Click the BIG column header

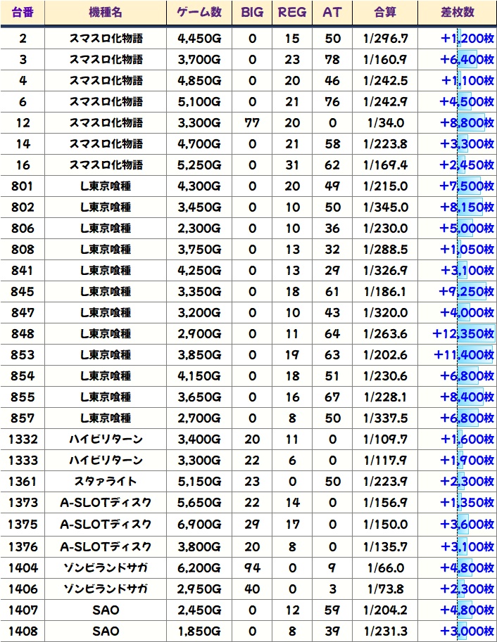(x=252, y=13)
